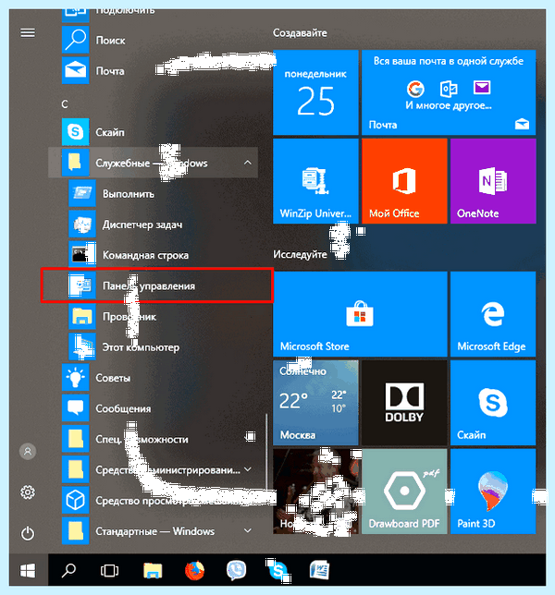Screen dimensions: 555x595
Task: Open the Paint 3D tile
Action: click(493, 492)
